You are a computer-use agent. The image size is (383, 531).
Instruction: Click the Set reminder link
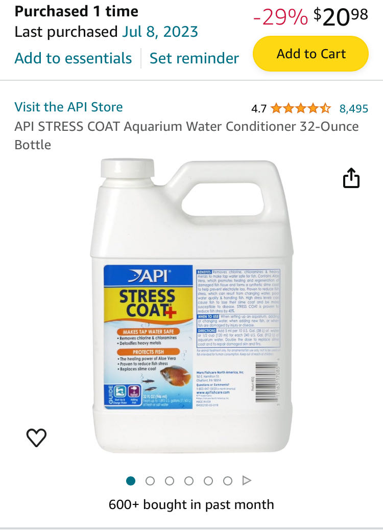[x=194, y=58]
